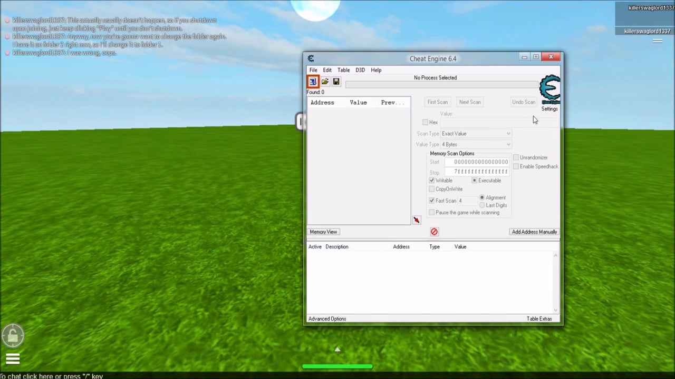The width and height of the screenshot is (675, 379).
Task: Click the Description column header
Action: (337, 247)
